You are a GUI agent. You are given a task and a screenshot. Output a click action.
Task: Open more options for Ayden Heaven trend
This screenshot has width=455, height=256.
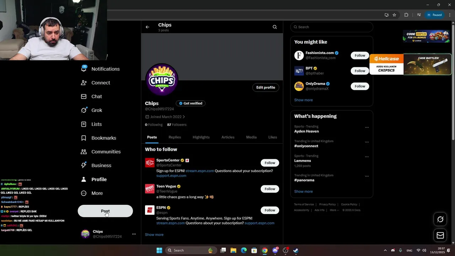(x=367, y=127)
